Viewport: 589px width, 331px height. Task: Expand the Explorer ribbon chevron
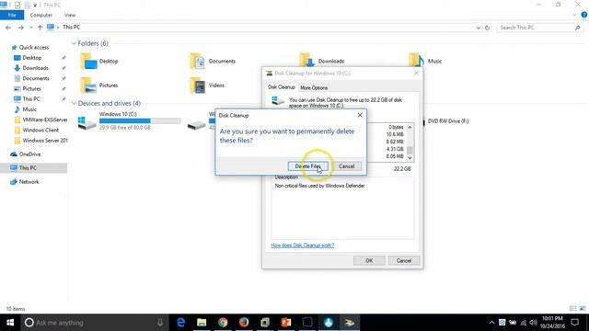(574, 15)
